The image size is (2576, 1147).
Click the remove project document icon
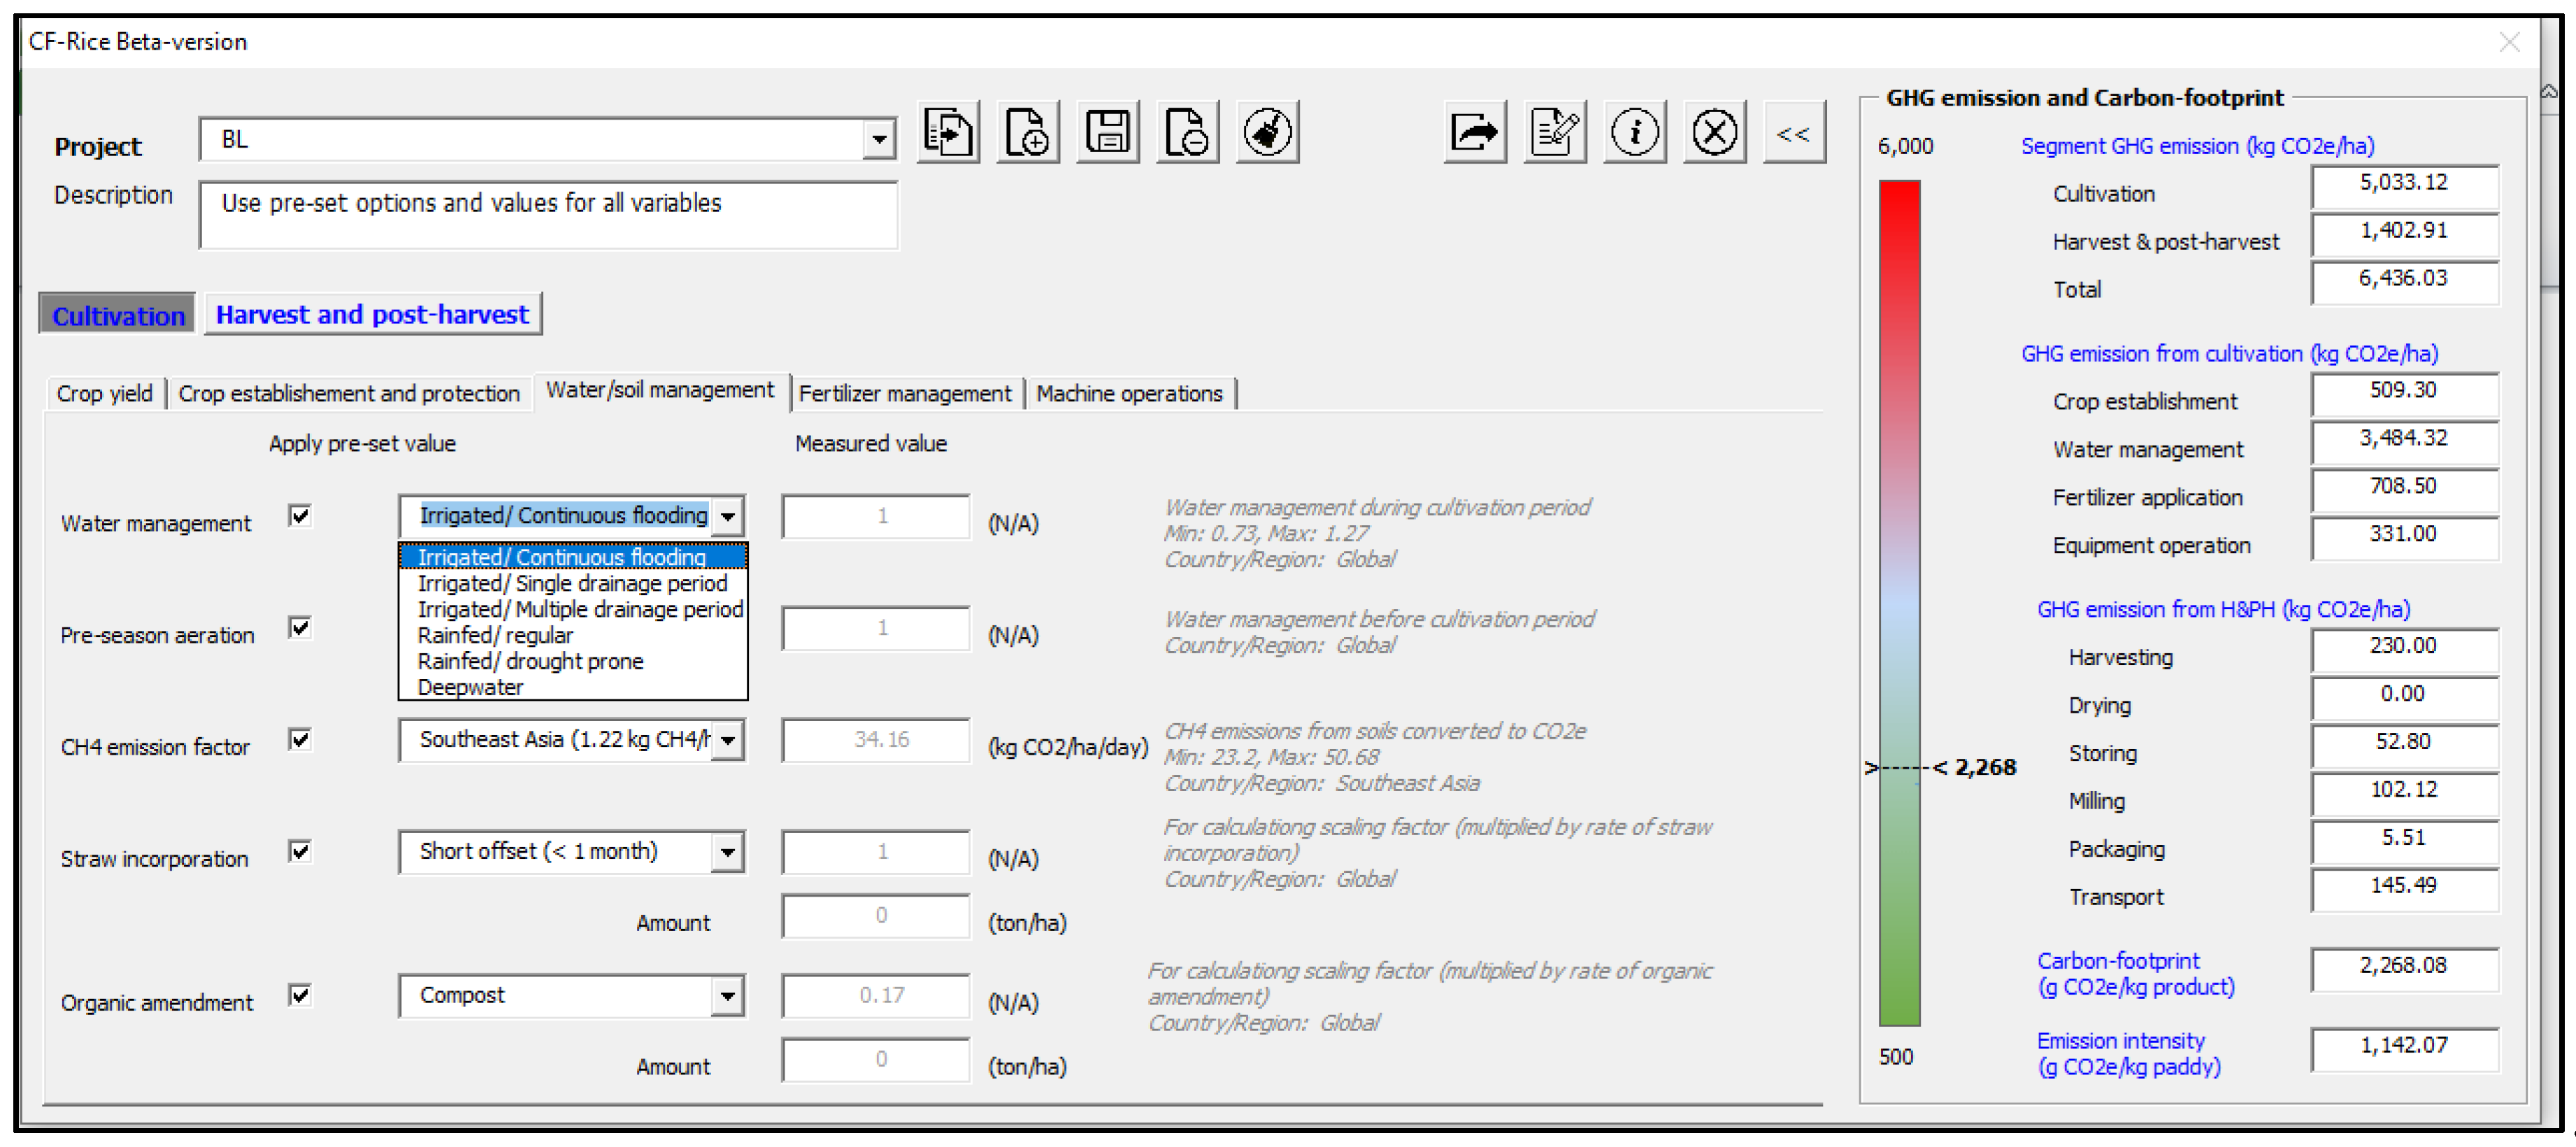(1187, 132)
